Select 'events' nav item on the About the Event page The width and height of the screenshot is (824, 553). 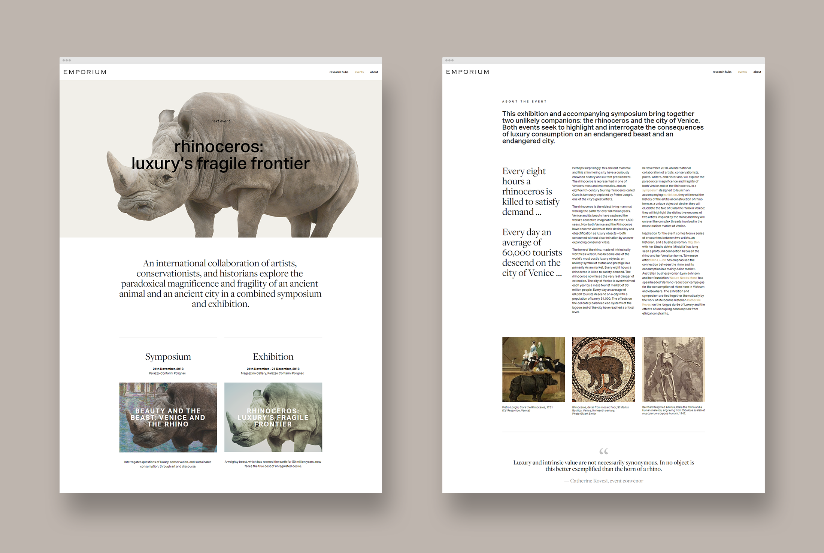(x=742, y=72)
